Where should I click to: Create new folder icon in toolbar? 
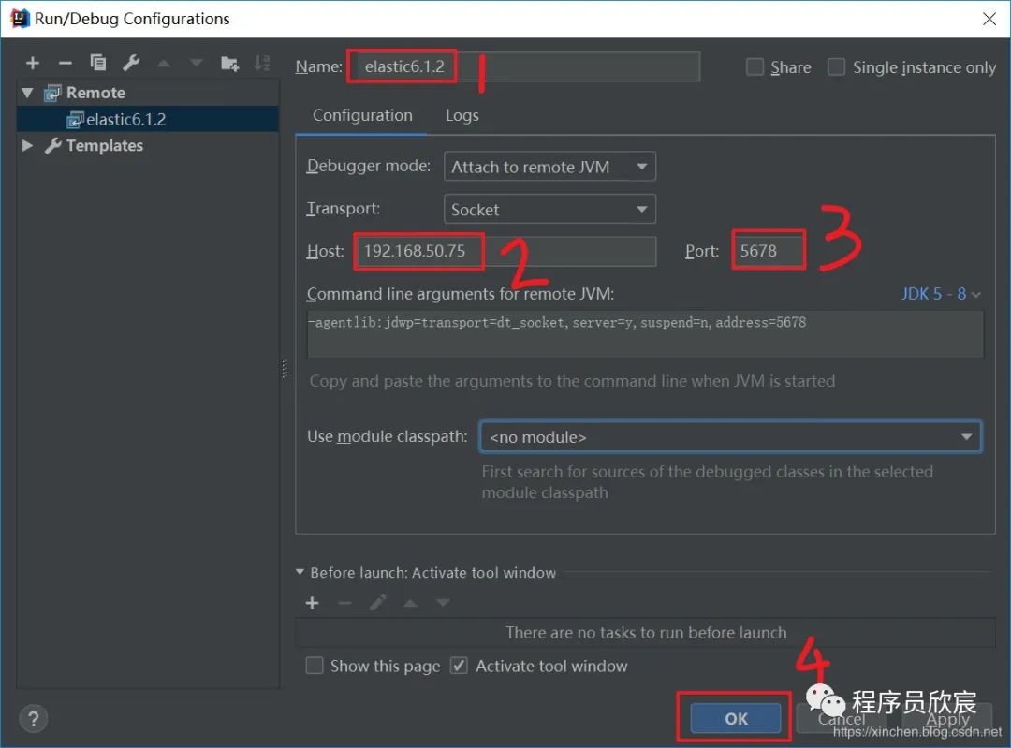coord(229,63)
